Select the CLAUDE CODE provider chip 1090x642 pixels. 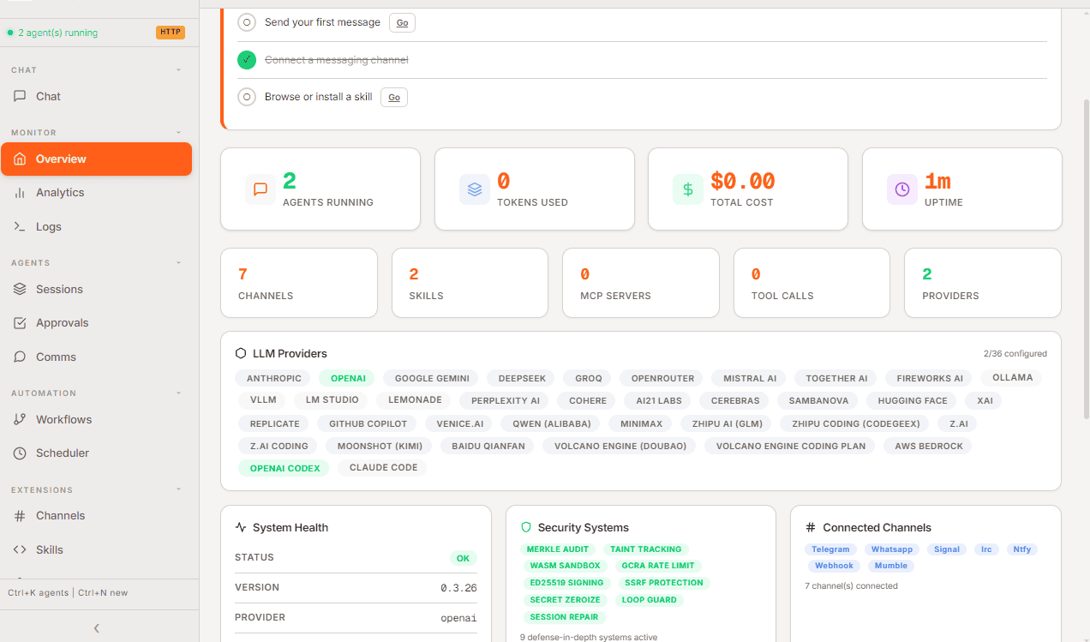[x=384, y=467]
